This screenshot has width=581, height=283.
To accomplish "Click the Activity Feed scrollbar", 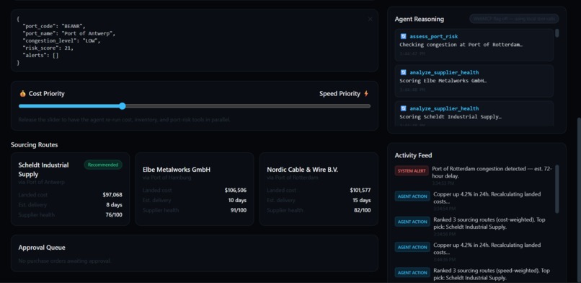I will [x=557, y=189].
